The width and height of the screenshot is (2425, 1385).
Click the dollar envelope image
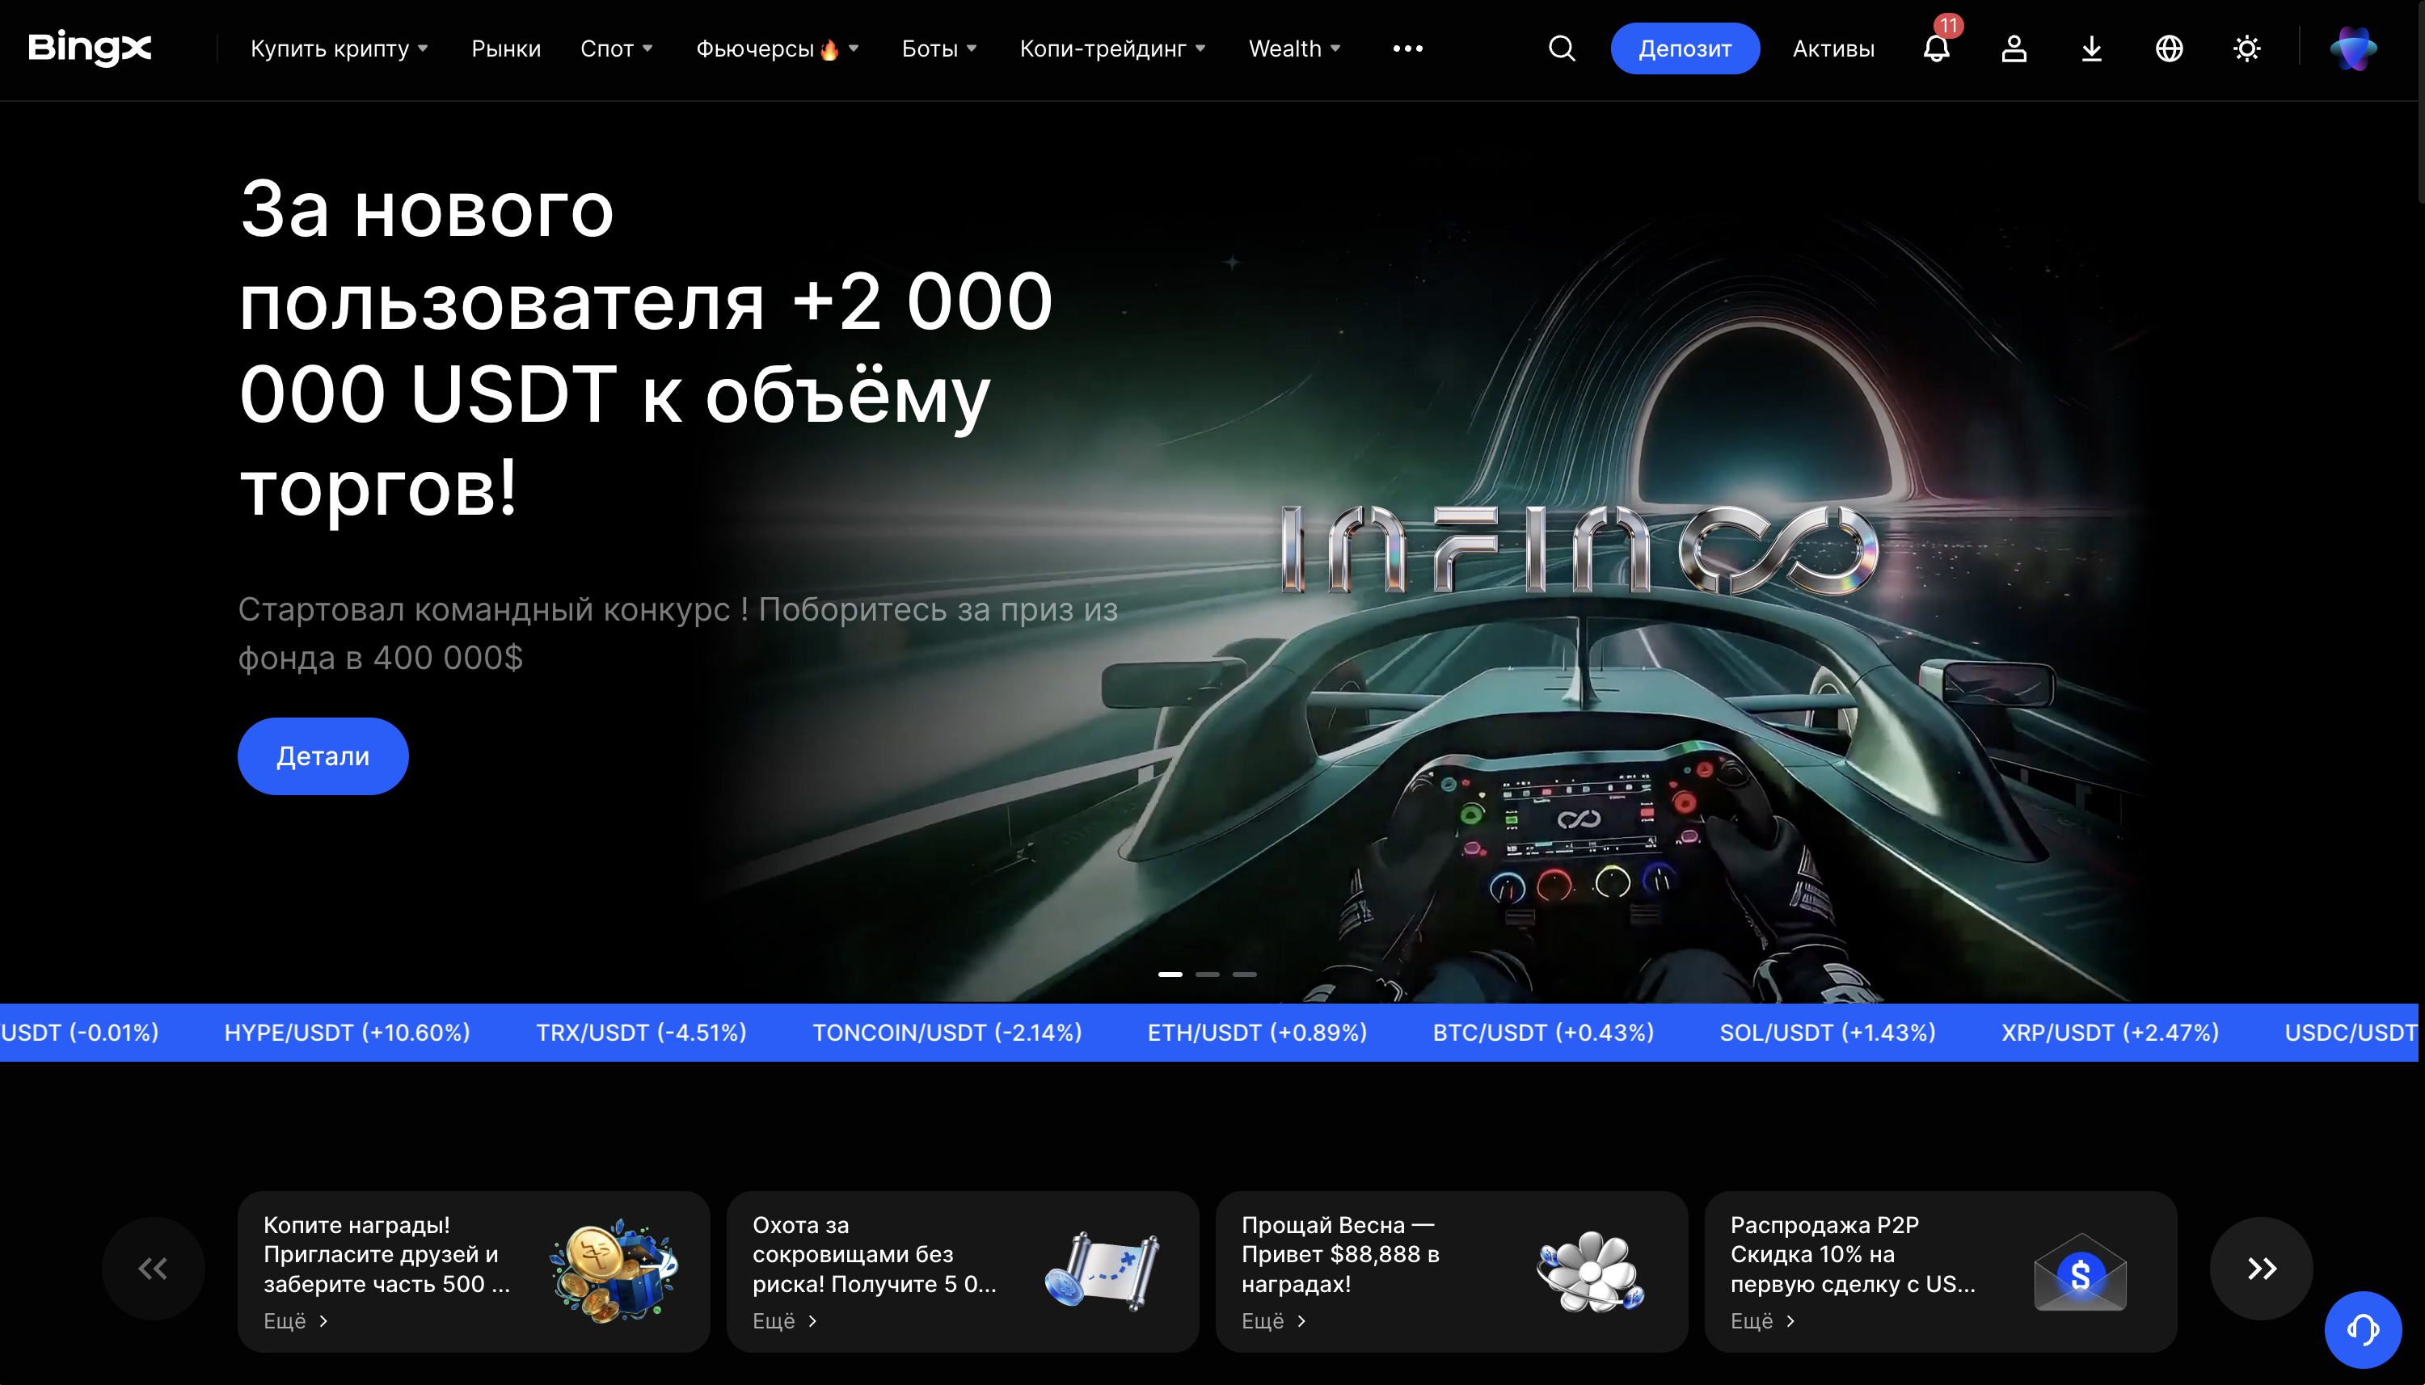point(2081,1273)
